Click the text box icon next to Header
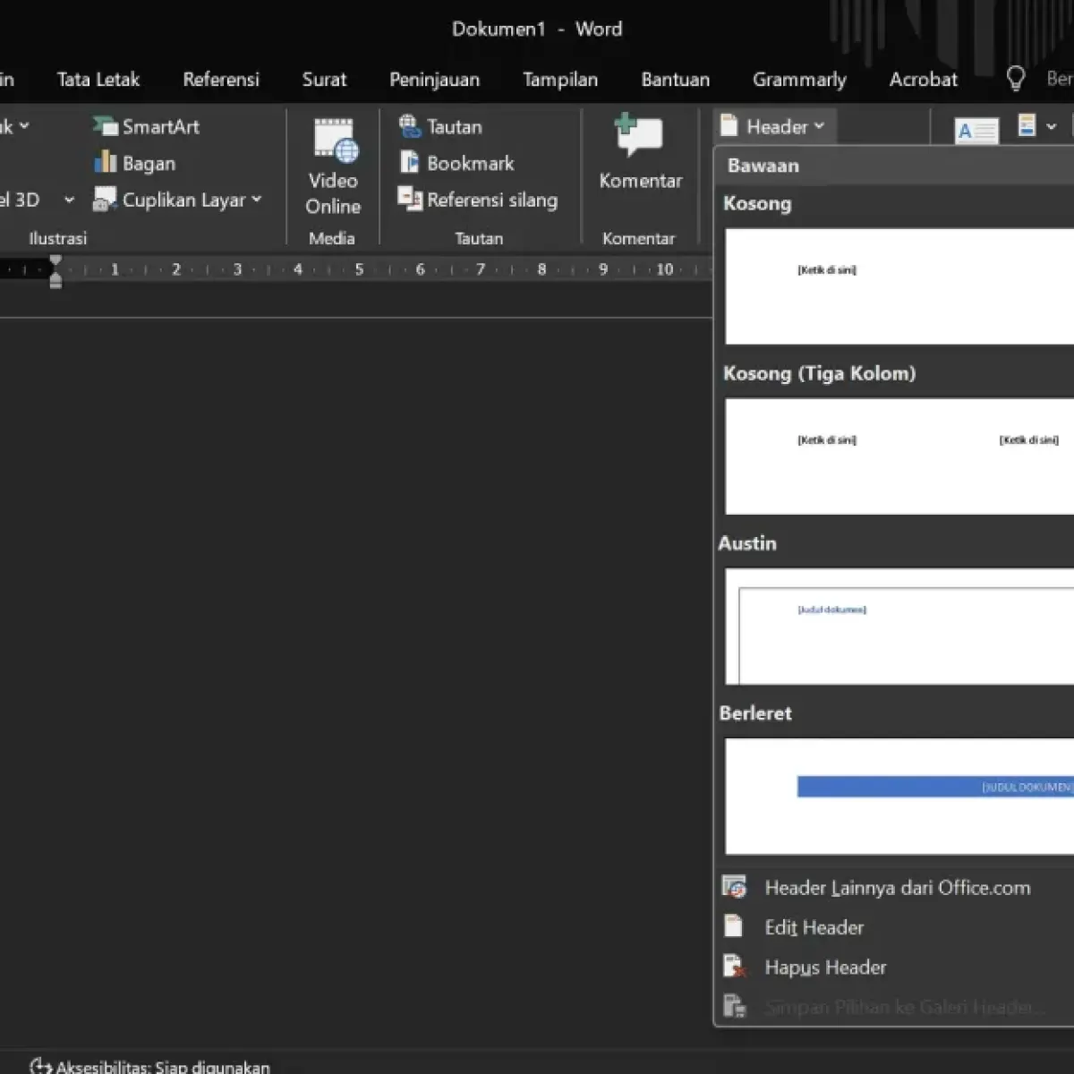This screenshot has height=1074, width=1074. point(976,132)
